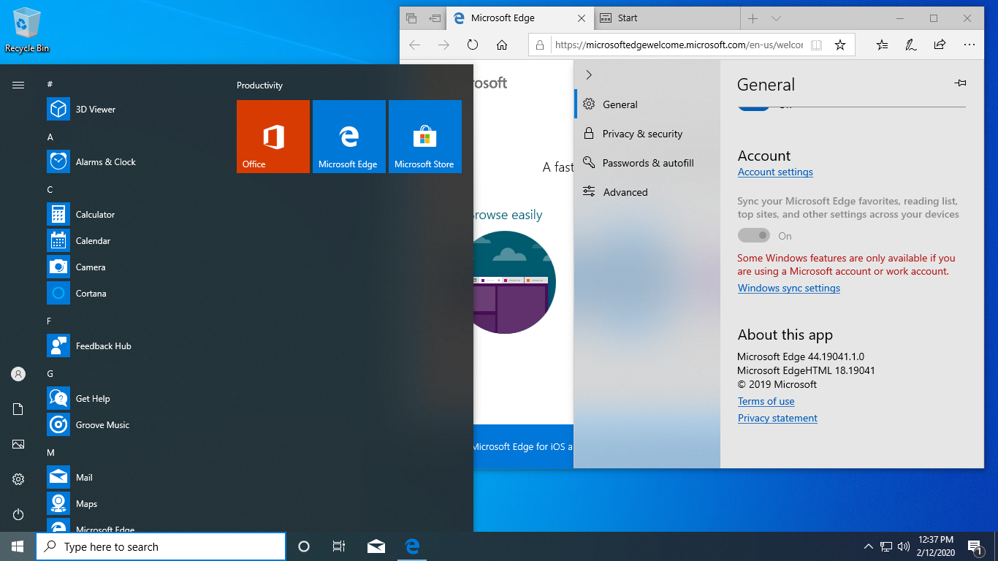Open Account settings link
The image size is (998, 561).
pos(775,172)
